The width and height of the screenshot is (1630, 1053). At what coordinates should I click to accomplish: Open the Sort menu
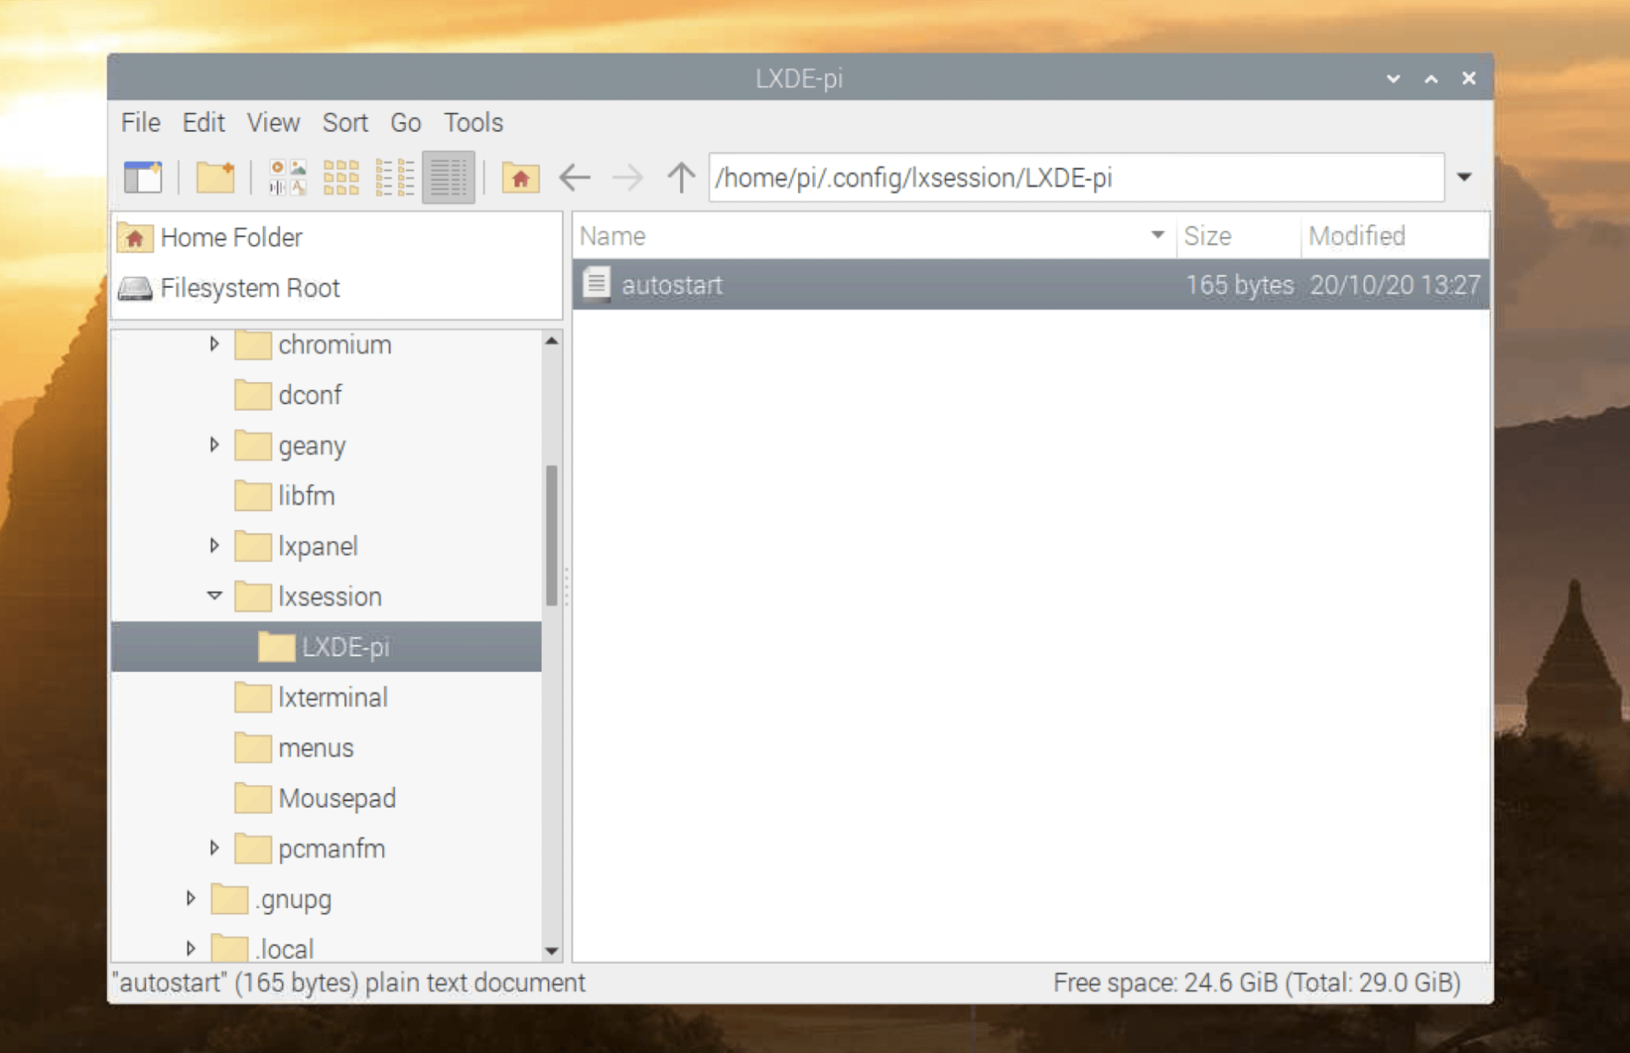[345, 123]
